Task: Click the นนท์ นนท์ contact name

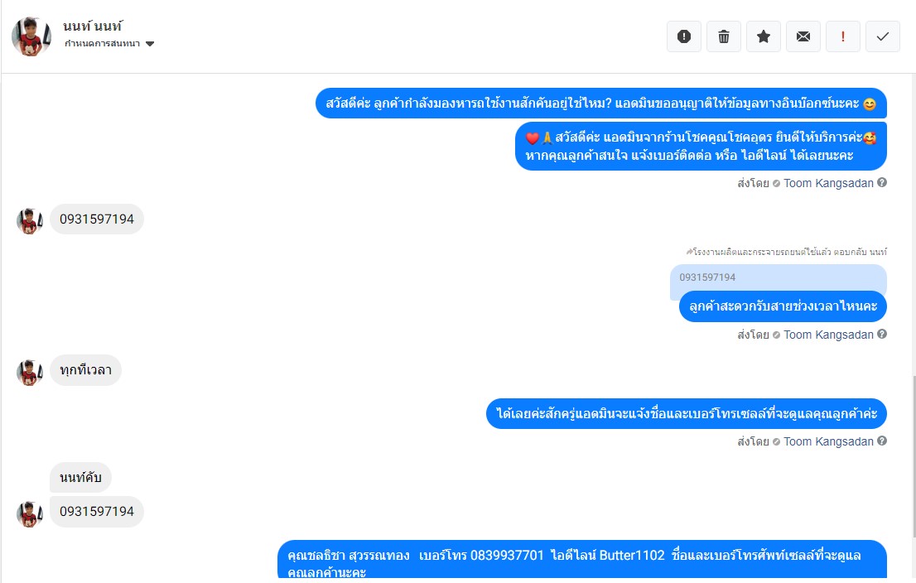Action: (92, 26)
